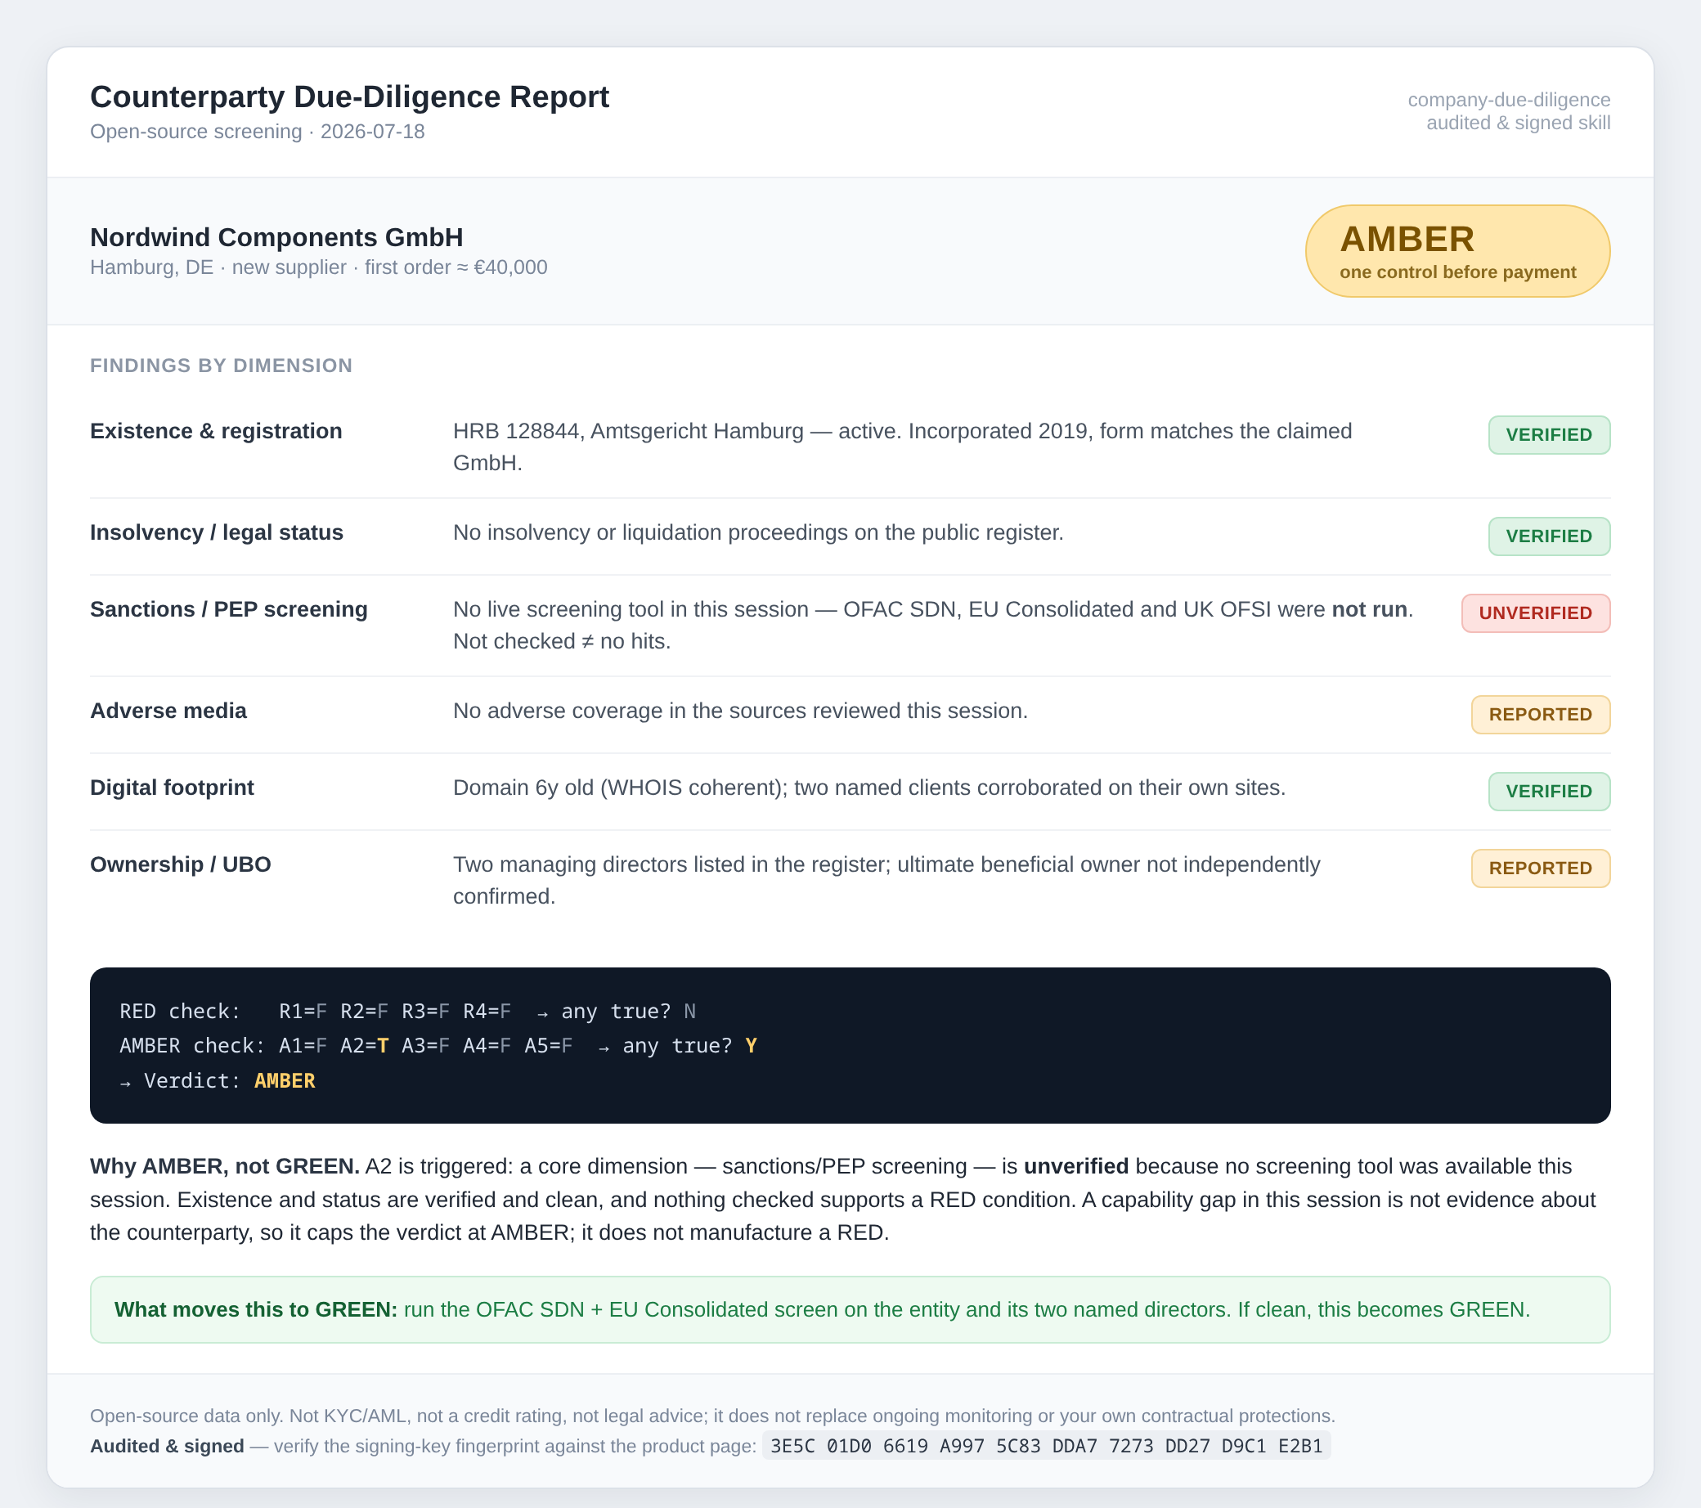Click the What moves this to GREEN box
Screen dimensions: 1701x1508
850,1309
